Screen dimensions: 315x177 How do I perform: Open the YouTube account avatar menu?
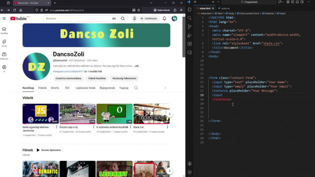pos(174,19)
